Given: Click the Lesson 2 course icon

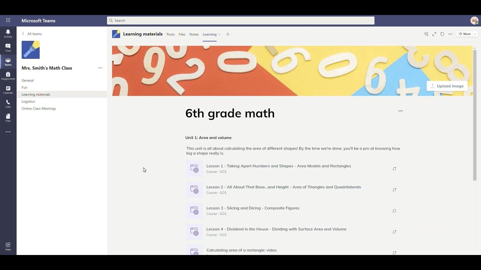Looking at the screenshot, I should tap(194, 190).
